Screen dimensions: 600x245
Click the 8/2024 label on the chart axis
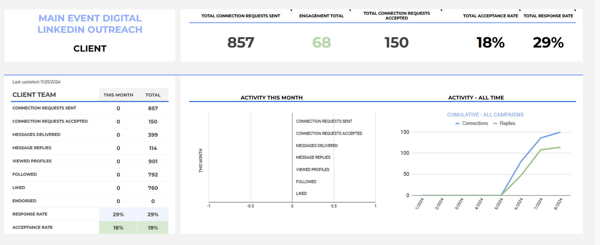558,204
